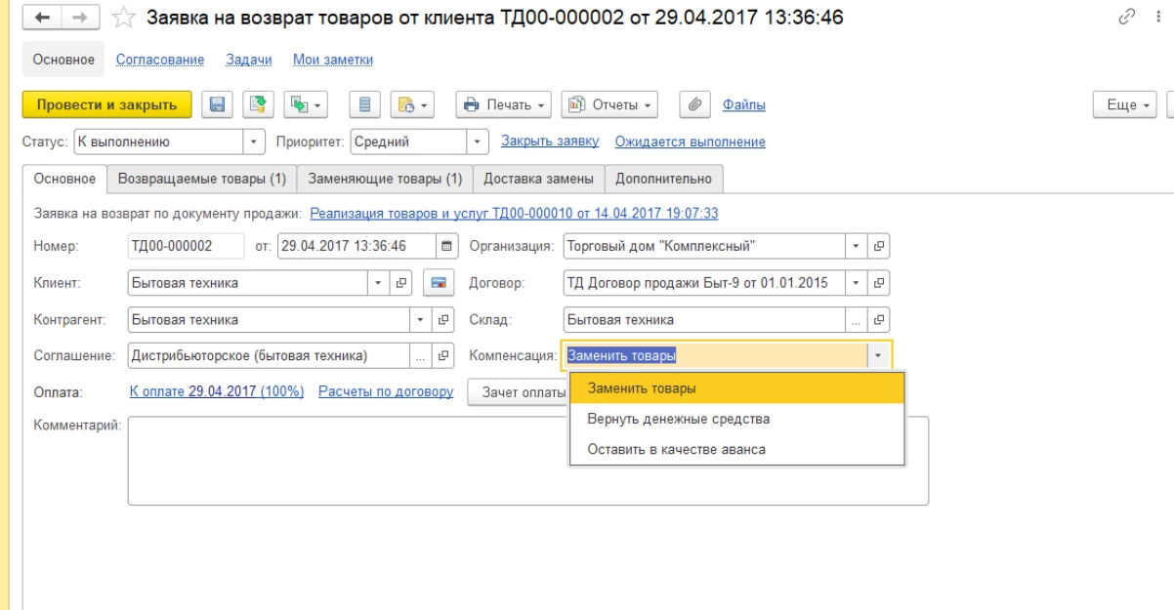This screenshot has width=1174, height=610.
Task: Expand the Клиент dropdown arrow
Action: tap(379, 283)
